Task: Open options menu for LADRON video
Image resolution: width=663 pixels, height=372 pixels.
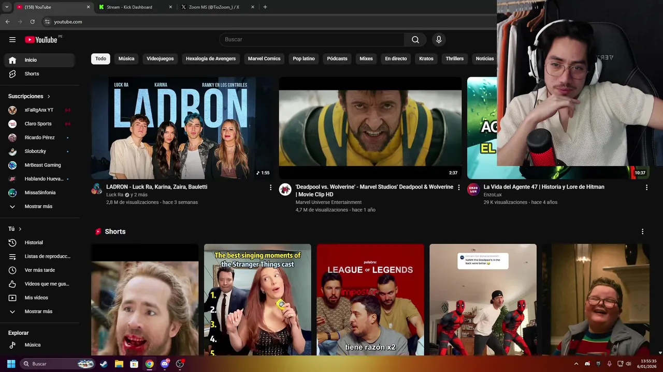Action: pyautogui.click(x=270, y=188)
